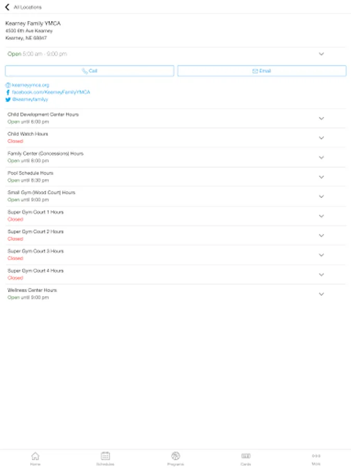Open the More dots icon
351x468 pixels.
click(316, 456)
